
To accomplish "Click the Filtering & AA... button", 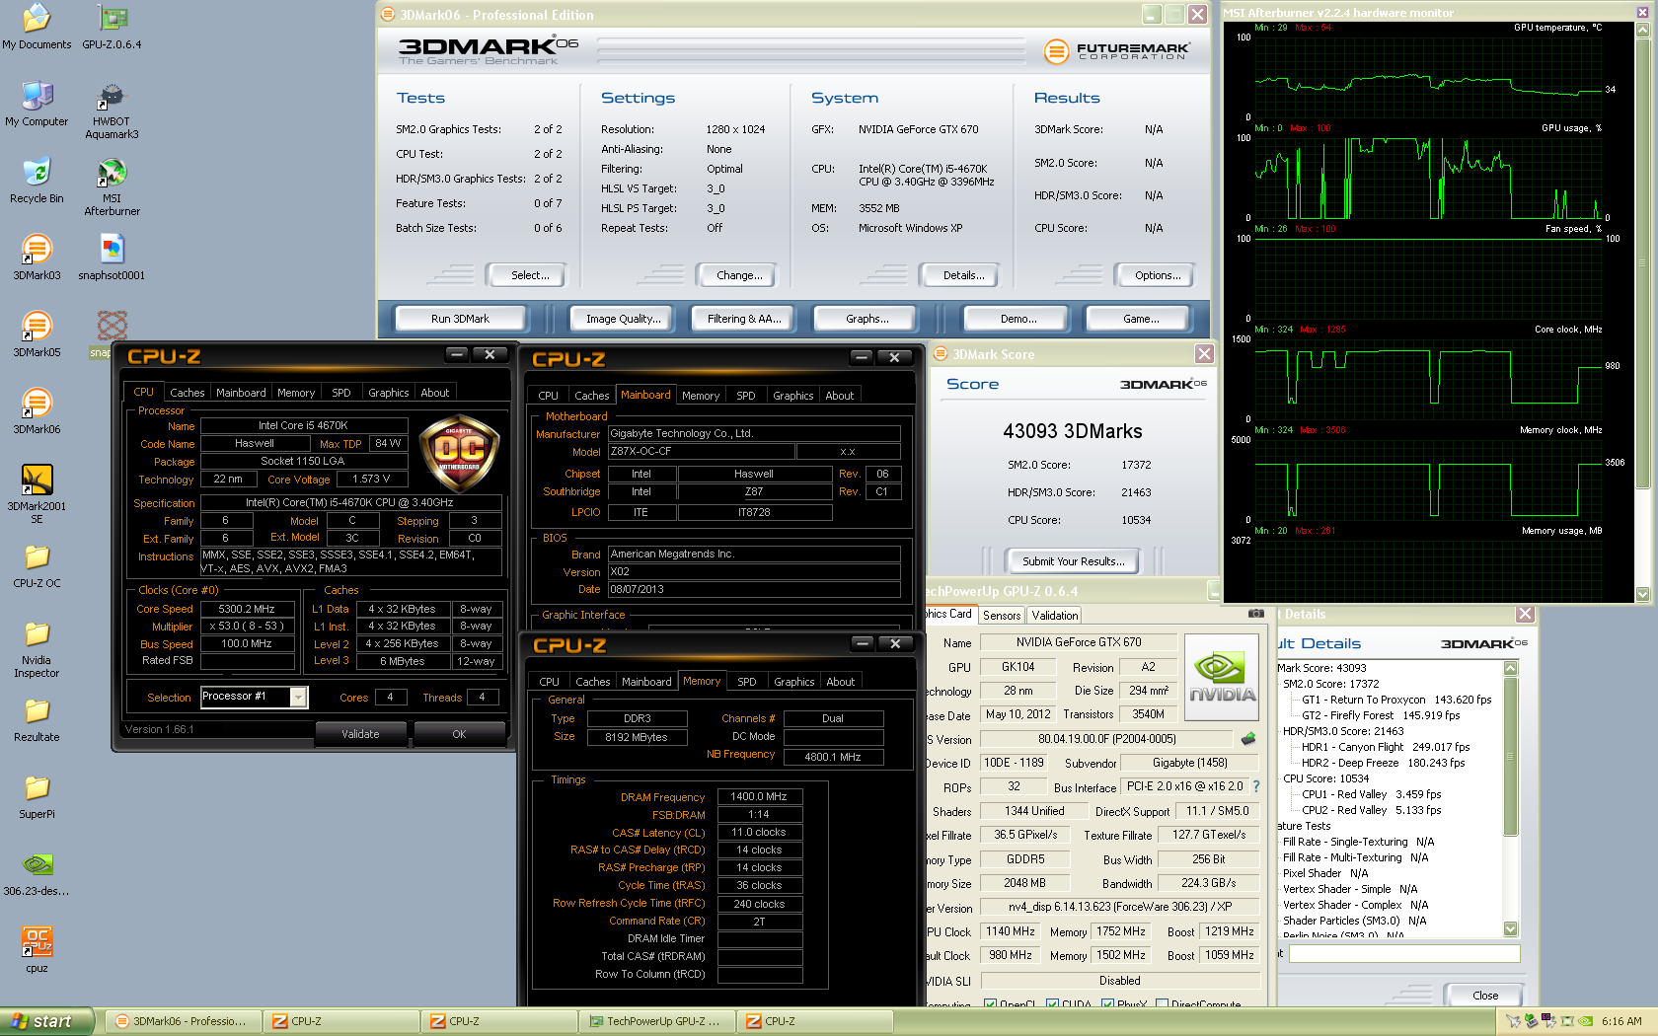I will [x=744, y=319].
